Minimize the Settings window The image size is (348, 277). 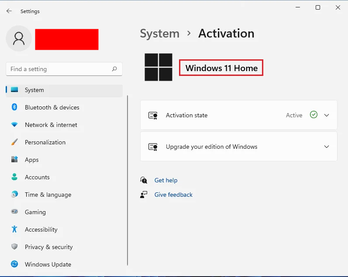pos(298,7)
